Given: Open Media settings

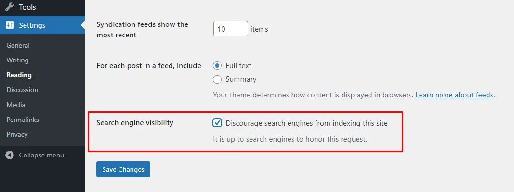Looking at the screenshot, I should pyautogui.click(x=16, y=105).
